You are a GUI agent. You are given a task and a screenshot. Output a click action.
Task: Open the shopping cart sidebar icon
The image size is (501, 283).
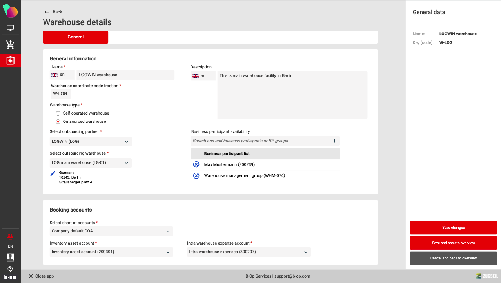tap(10, 45)
